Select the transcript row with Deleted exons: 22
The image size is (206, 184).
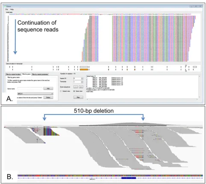coord(105,78)
